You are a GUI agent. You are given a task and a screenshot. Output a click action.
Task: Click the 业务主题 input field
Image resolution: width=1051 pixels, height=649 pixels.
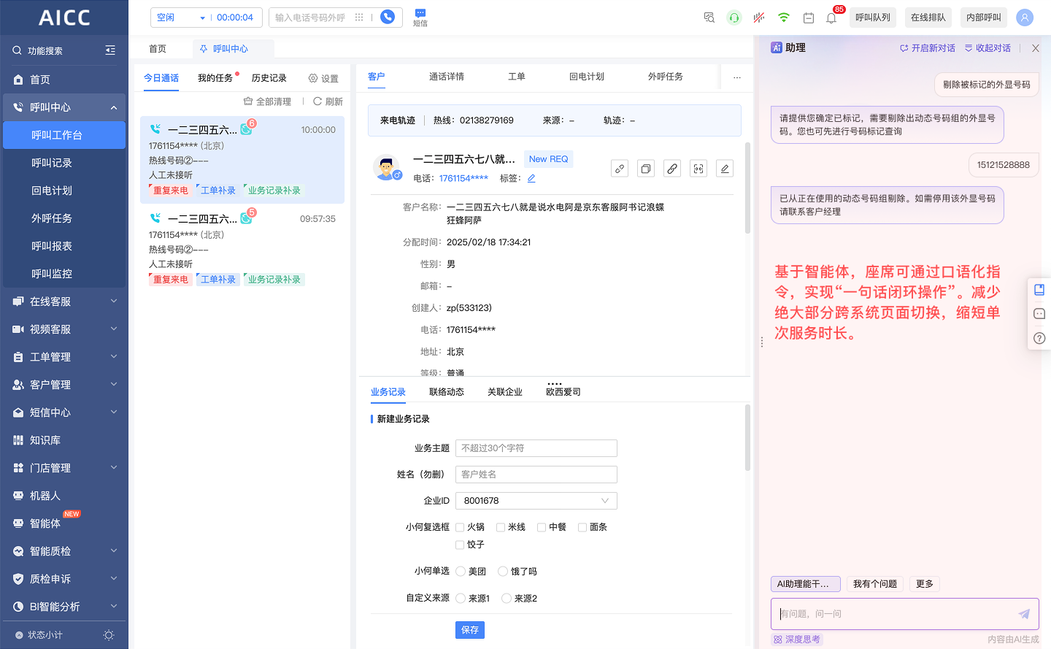(536, 448)
